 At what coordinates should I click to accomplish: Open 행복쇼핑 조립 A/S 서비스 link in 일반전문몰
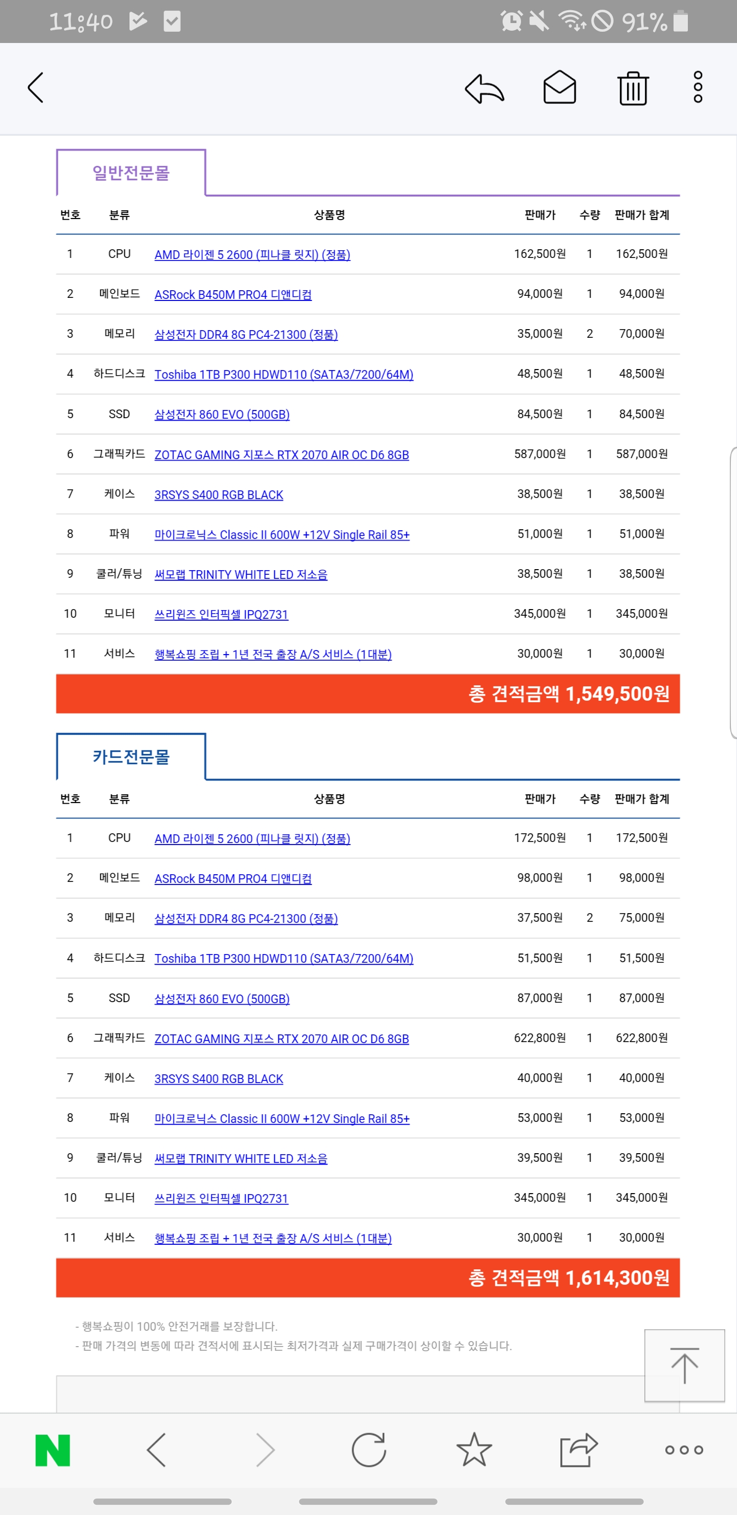[x=273, y=655]
